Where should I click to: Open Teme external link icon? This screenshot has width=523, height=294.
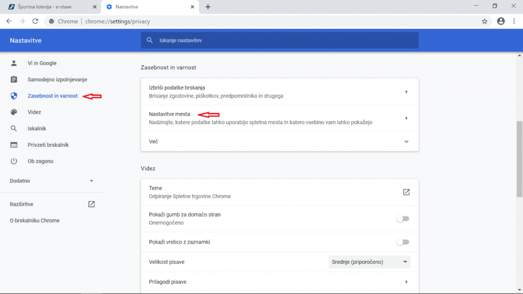406,192
